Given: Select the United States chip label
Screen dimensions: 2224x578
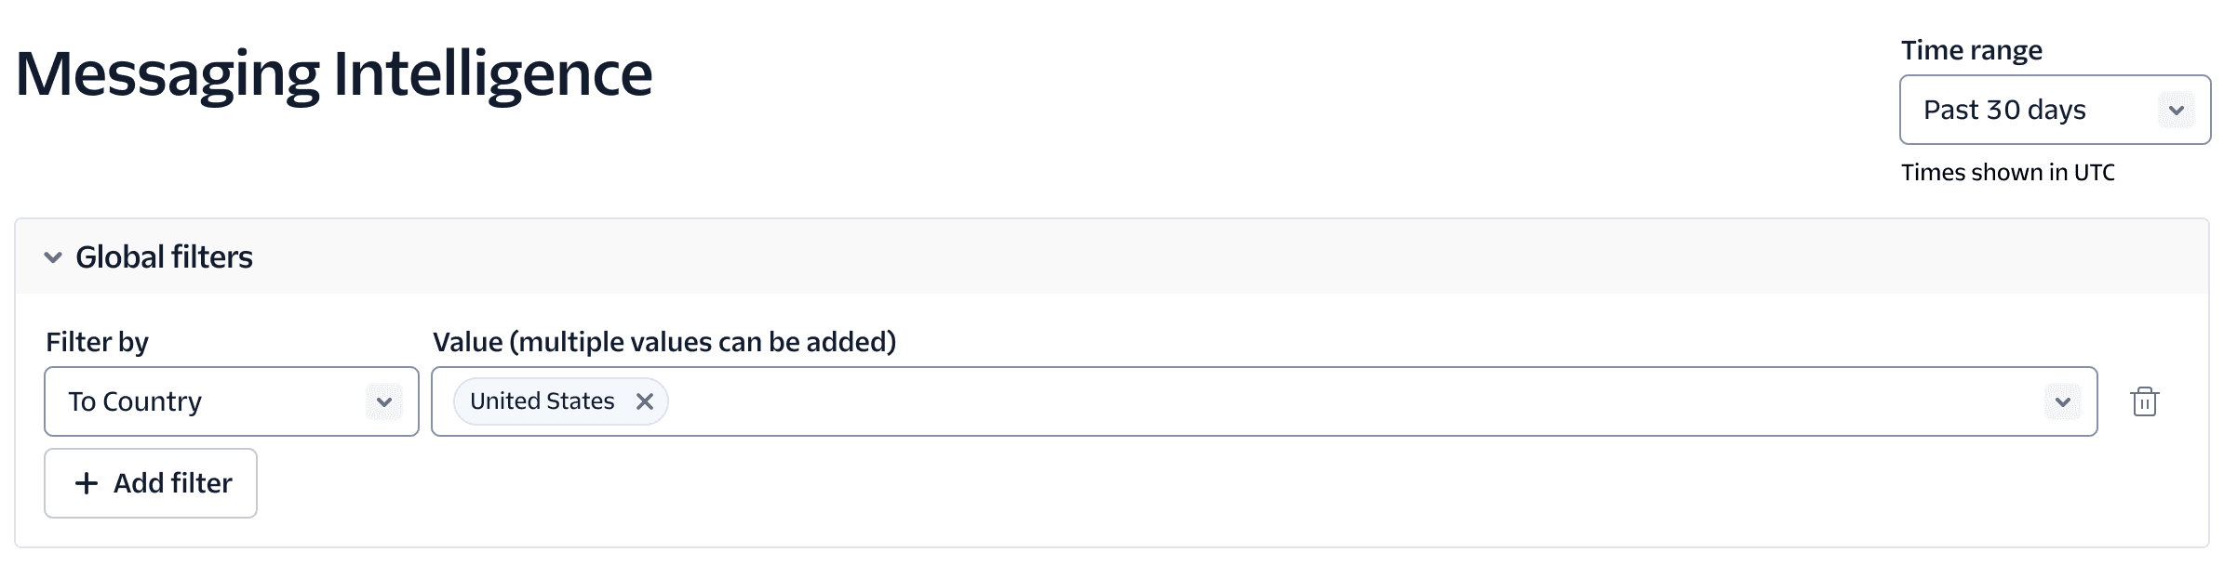Looking at the screenshot, I should (542, 401).
